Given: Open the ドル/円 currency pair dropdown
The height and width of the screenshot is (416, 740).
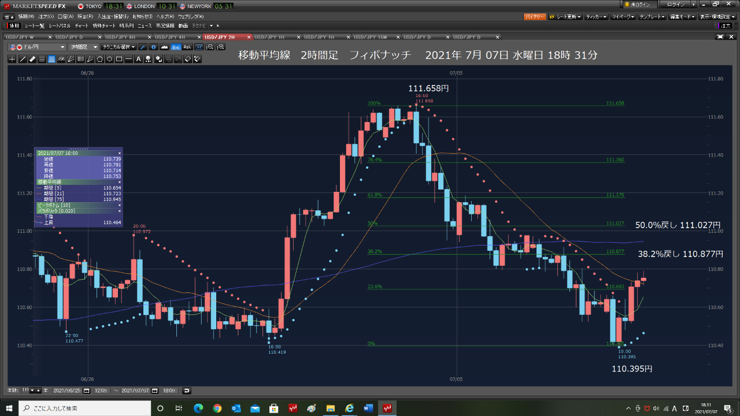Looking at the screenshot, I should [38, 47].
